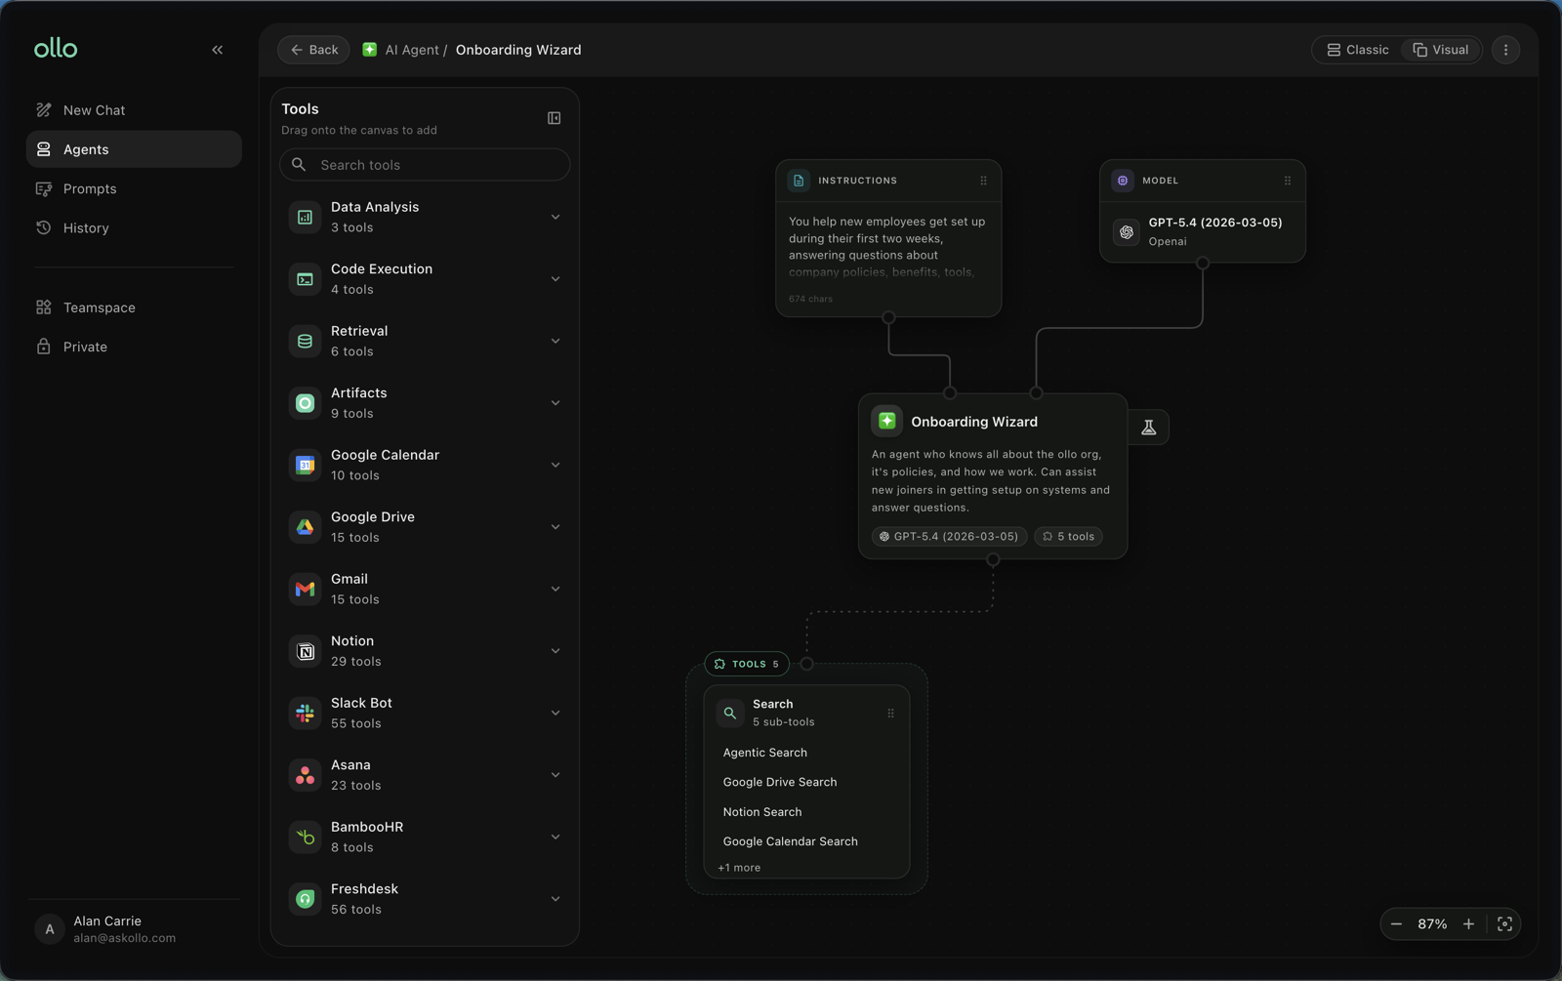The image size is (1562, 981).
Task: Click the Search tool card drag handle
Action: 890,714
